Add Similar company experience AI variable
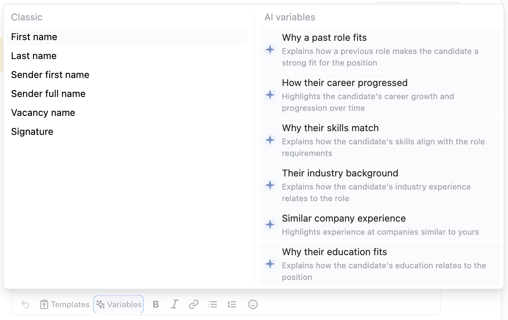Image resolution: width=508 pixels, height=320 pixels. [x=380, y=225]
